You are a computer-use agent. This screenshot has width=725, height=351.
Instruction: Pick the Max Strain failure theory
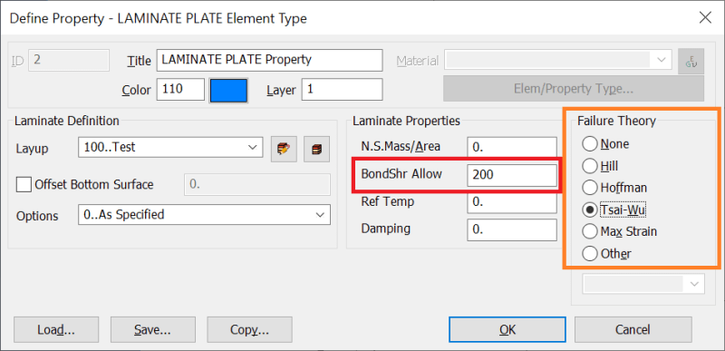point(590,231)
